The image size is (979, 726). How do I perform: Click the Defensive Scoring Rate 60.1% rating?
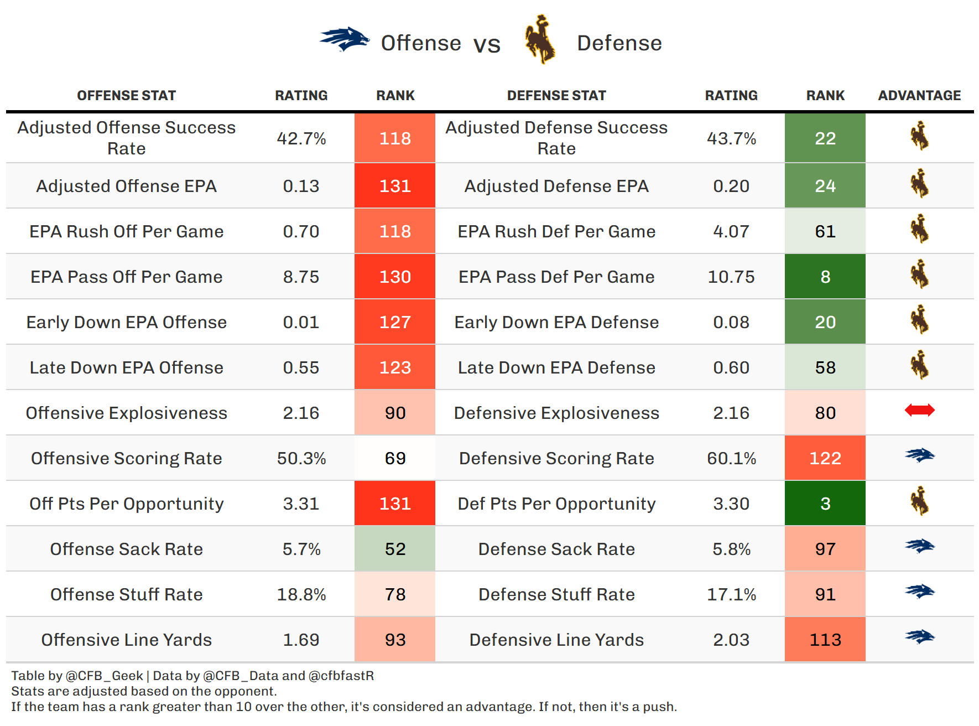731,458
